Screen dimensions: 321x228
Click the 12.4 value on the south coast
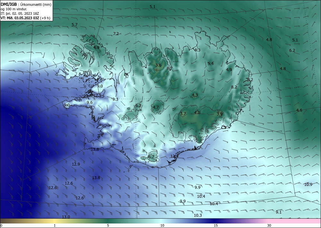point(174,156)
